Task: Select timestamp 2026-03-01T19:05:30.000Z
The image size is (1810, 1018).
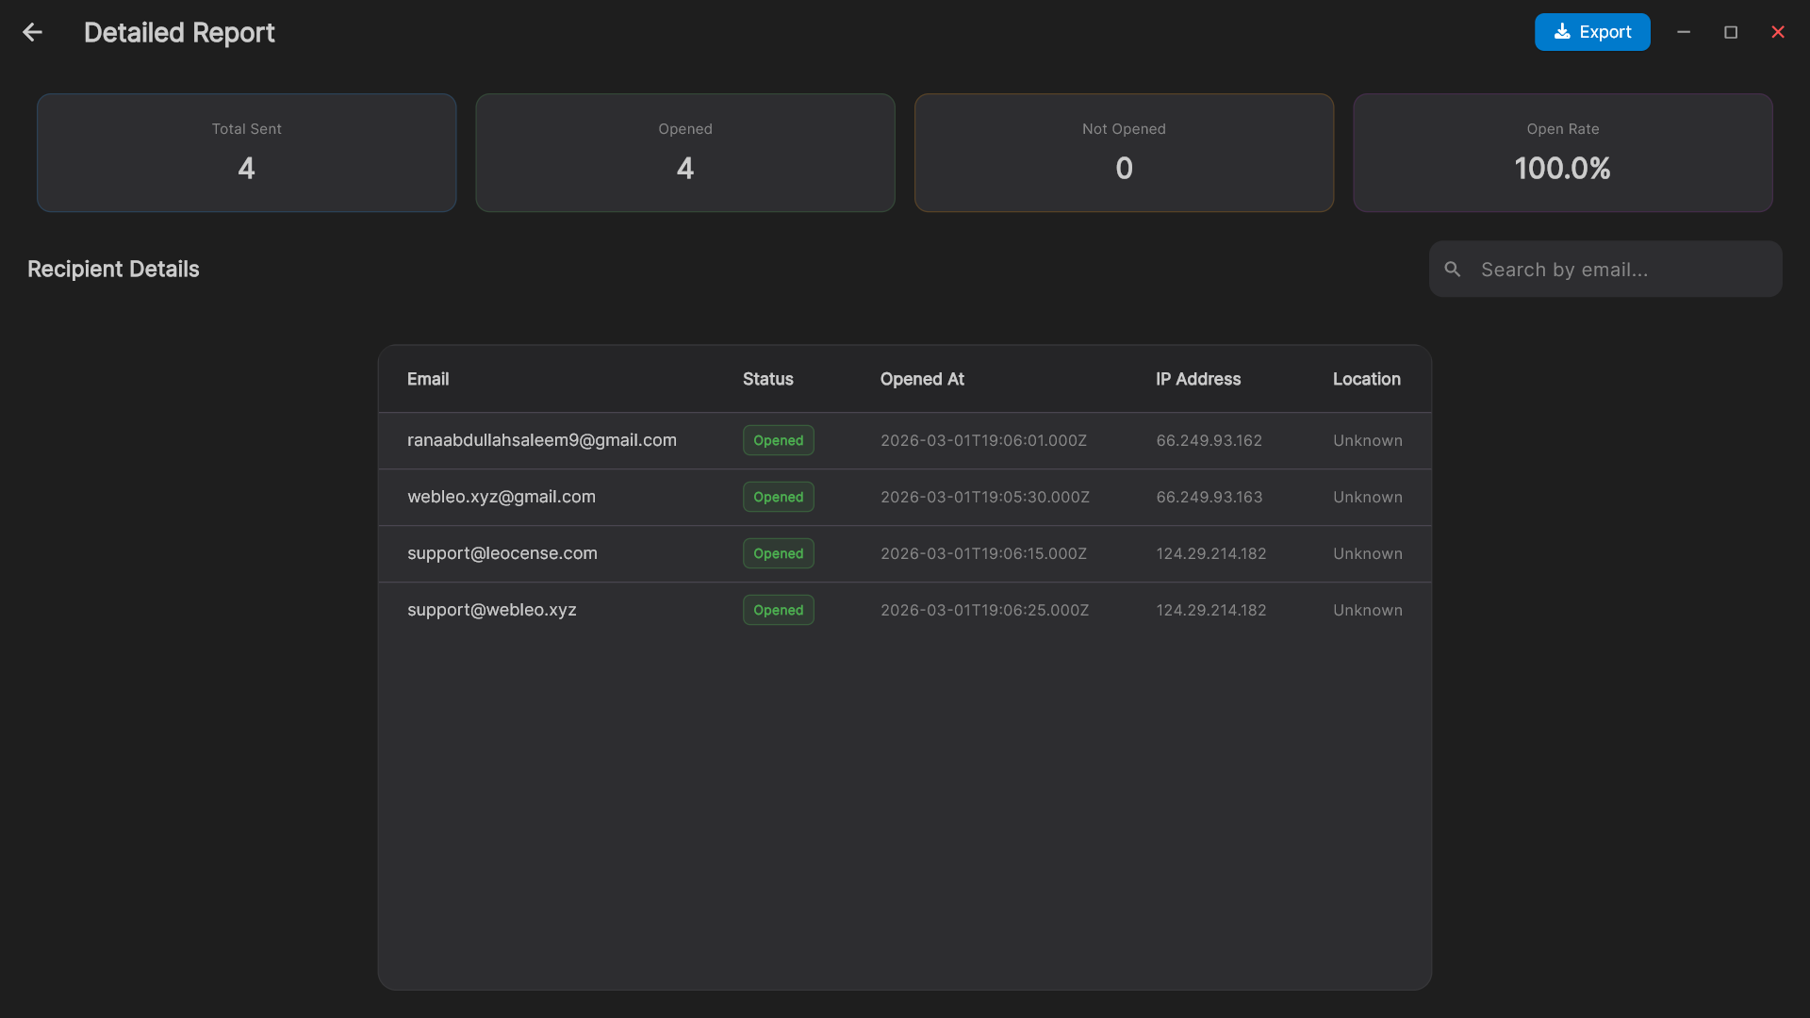Action: [985, 497]
